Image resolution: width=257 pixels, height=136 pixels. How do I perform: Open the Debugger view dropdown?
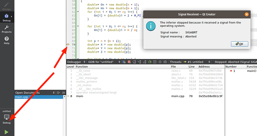(76, 62)
